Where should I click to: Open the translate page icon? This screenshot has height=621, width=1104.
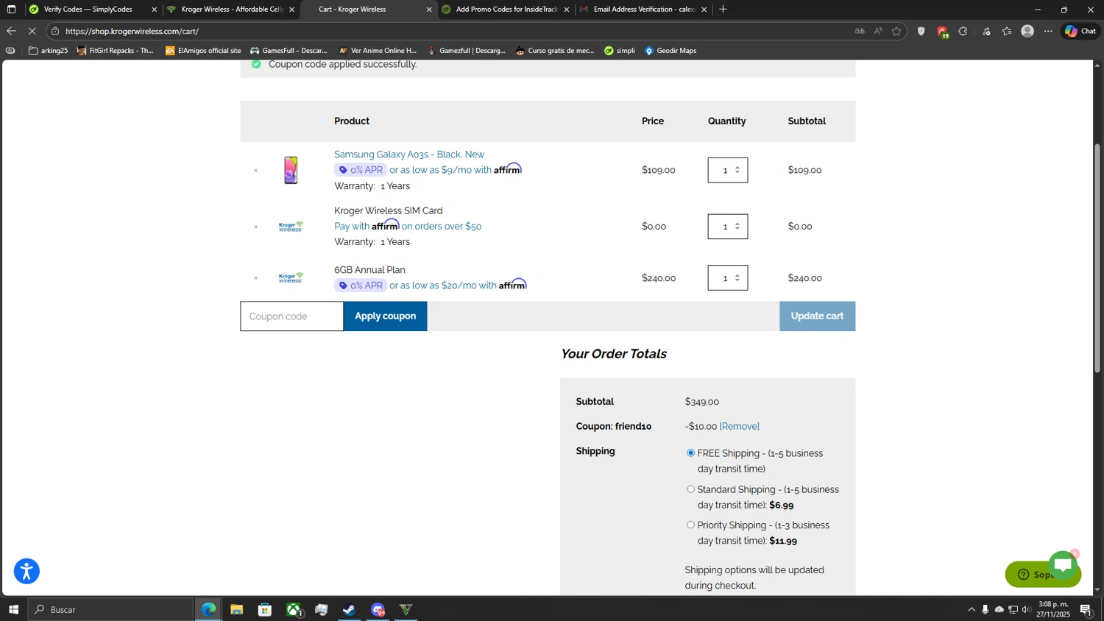pos(859,31)
